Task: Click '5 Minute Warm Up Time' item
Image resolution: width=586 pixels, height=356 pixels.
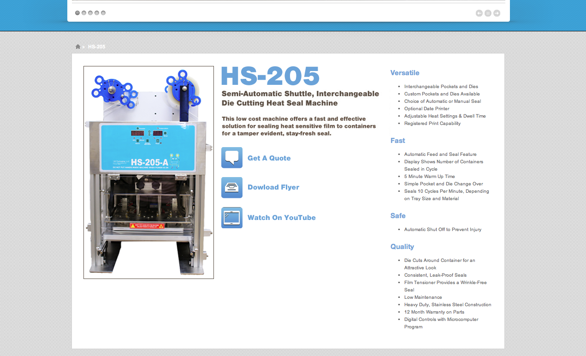Action: (430, 177)
